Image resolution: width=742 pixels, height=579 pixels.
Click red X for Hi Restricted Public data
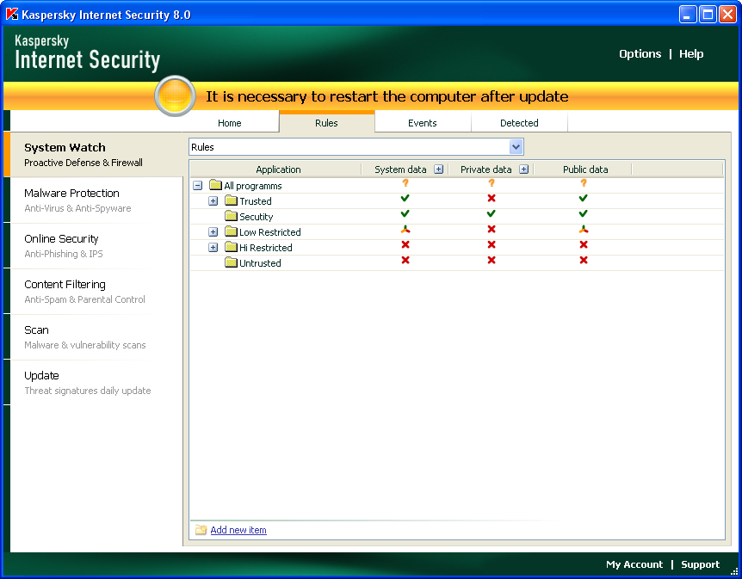click(x=584, y=245)
